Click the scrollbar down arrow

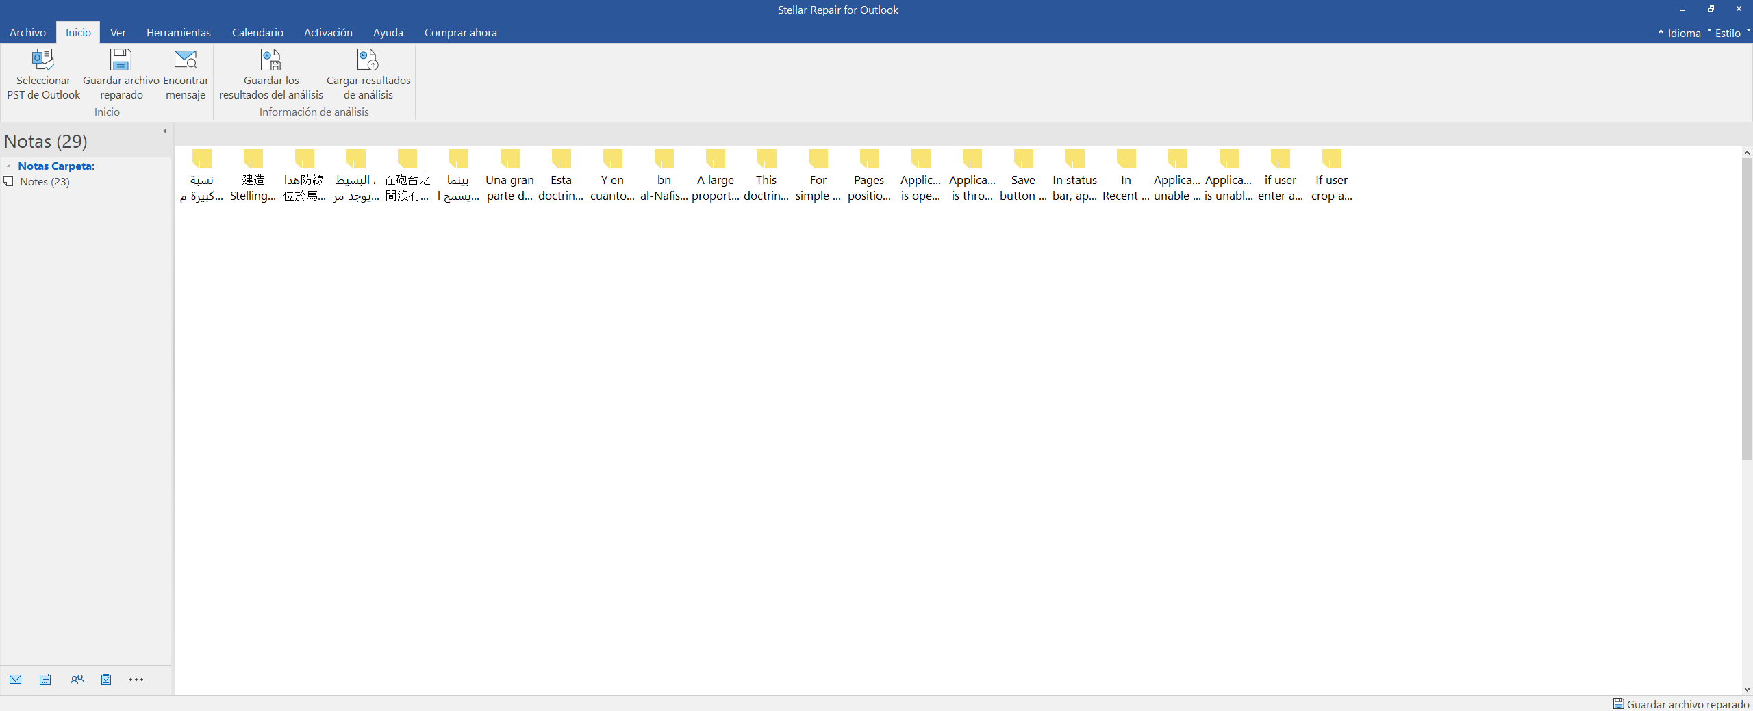pos(1747,689)
